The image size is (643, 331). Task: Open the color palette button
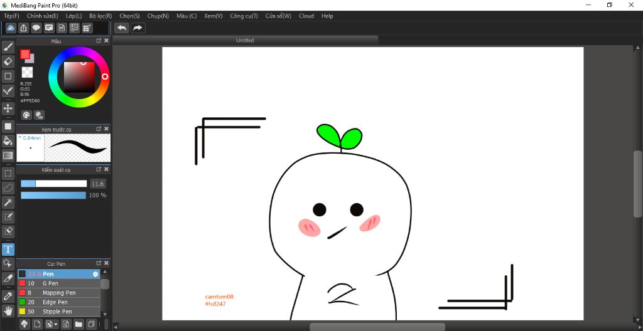coord(26,115)
